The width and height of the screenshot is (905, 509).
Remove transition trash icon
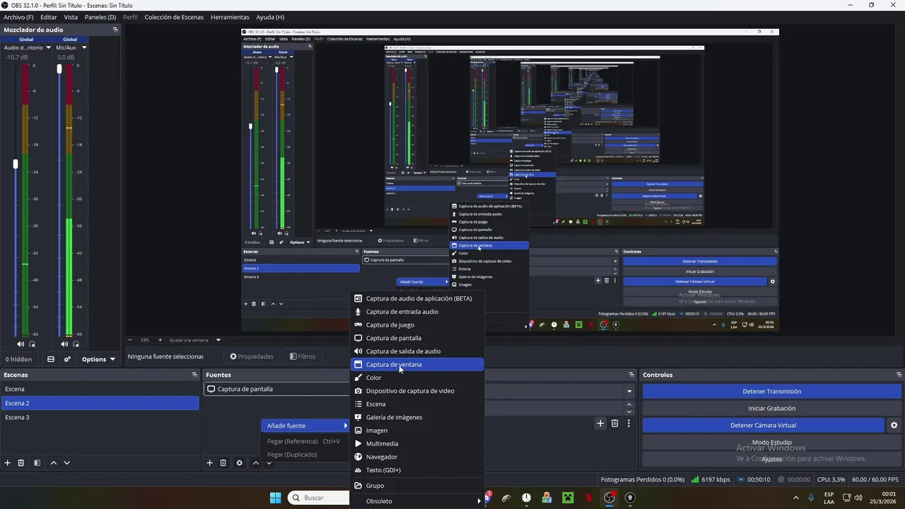(614, 423)
